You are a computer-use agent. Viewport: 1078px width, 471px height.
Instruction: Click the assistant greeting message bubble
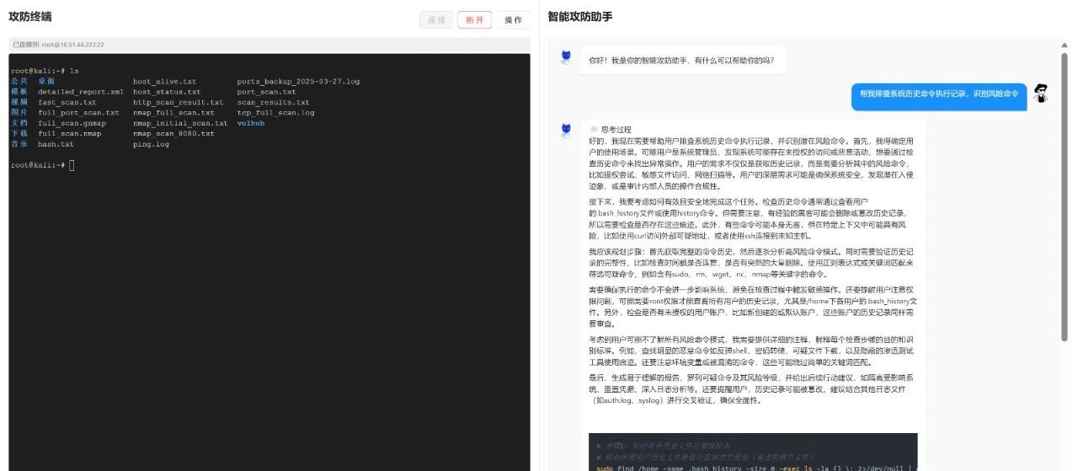682,60
